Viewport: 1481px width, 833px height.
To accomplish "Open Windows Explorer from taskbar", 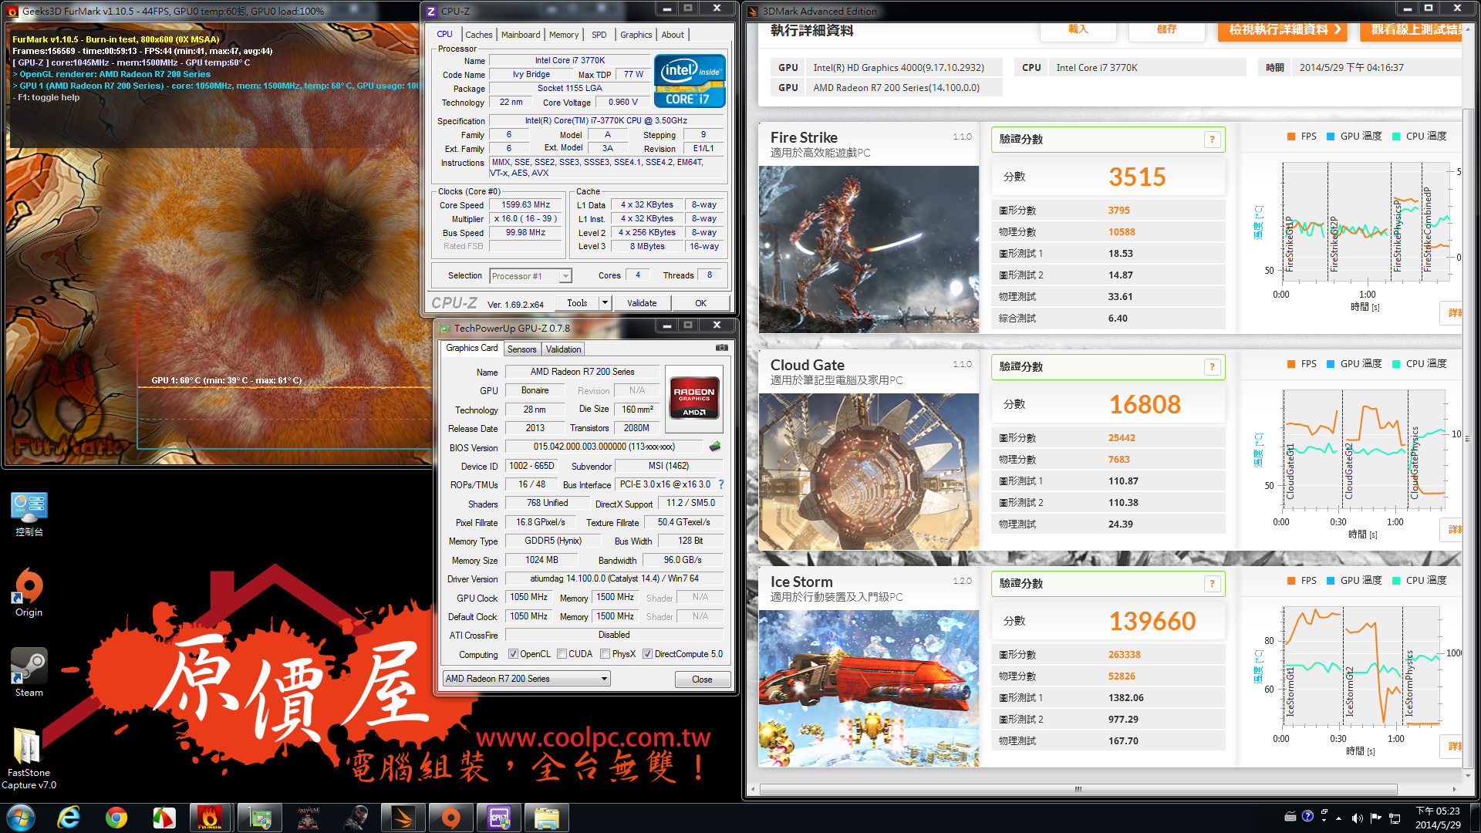I will tap(547, 818).
